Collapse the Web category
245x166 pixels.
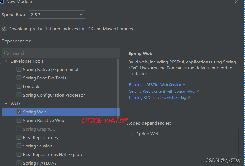click(x=6, y=103)
